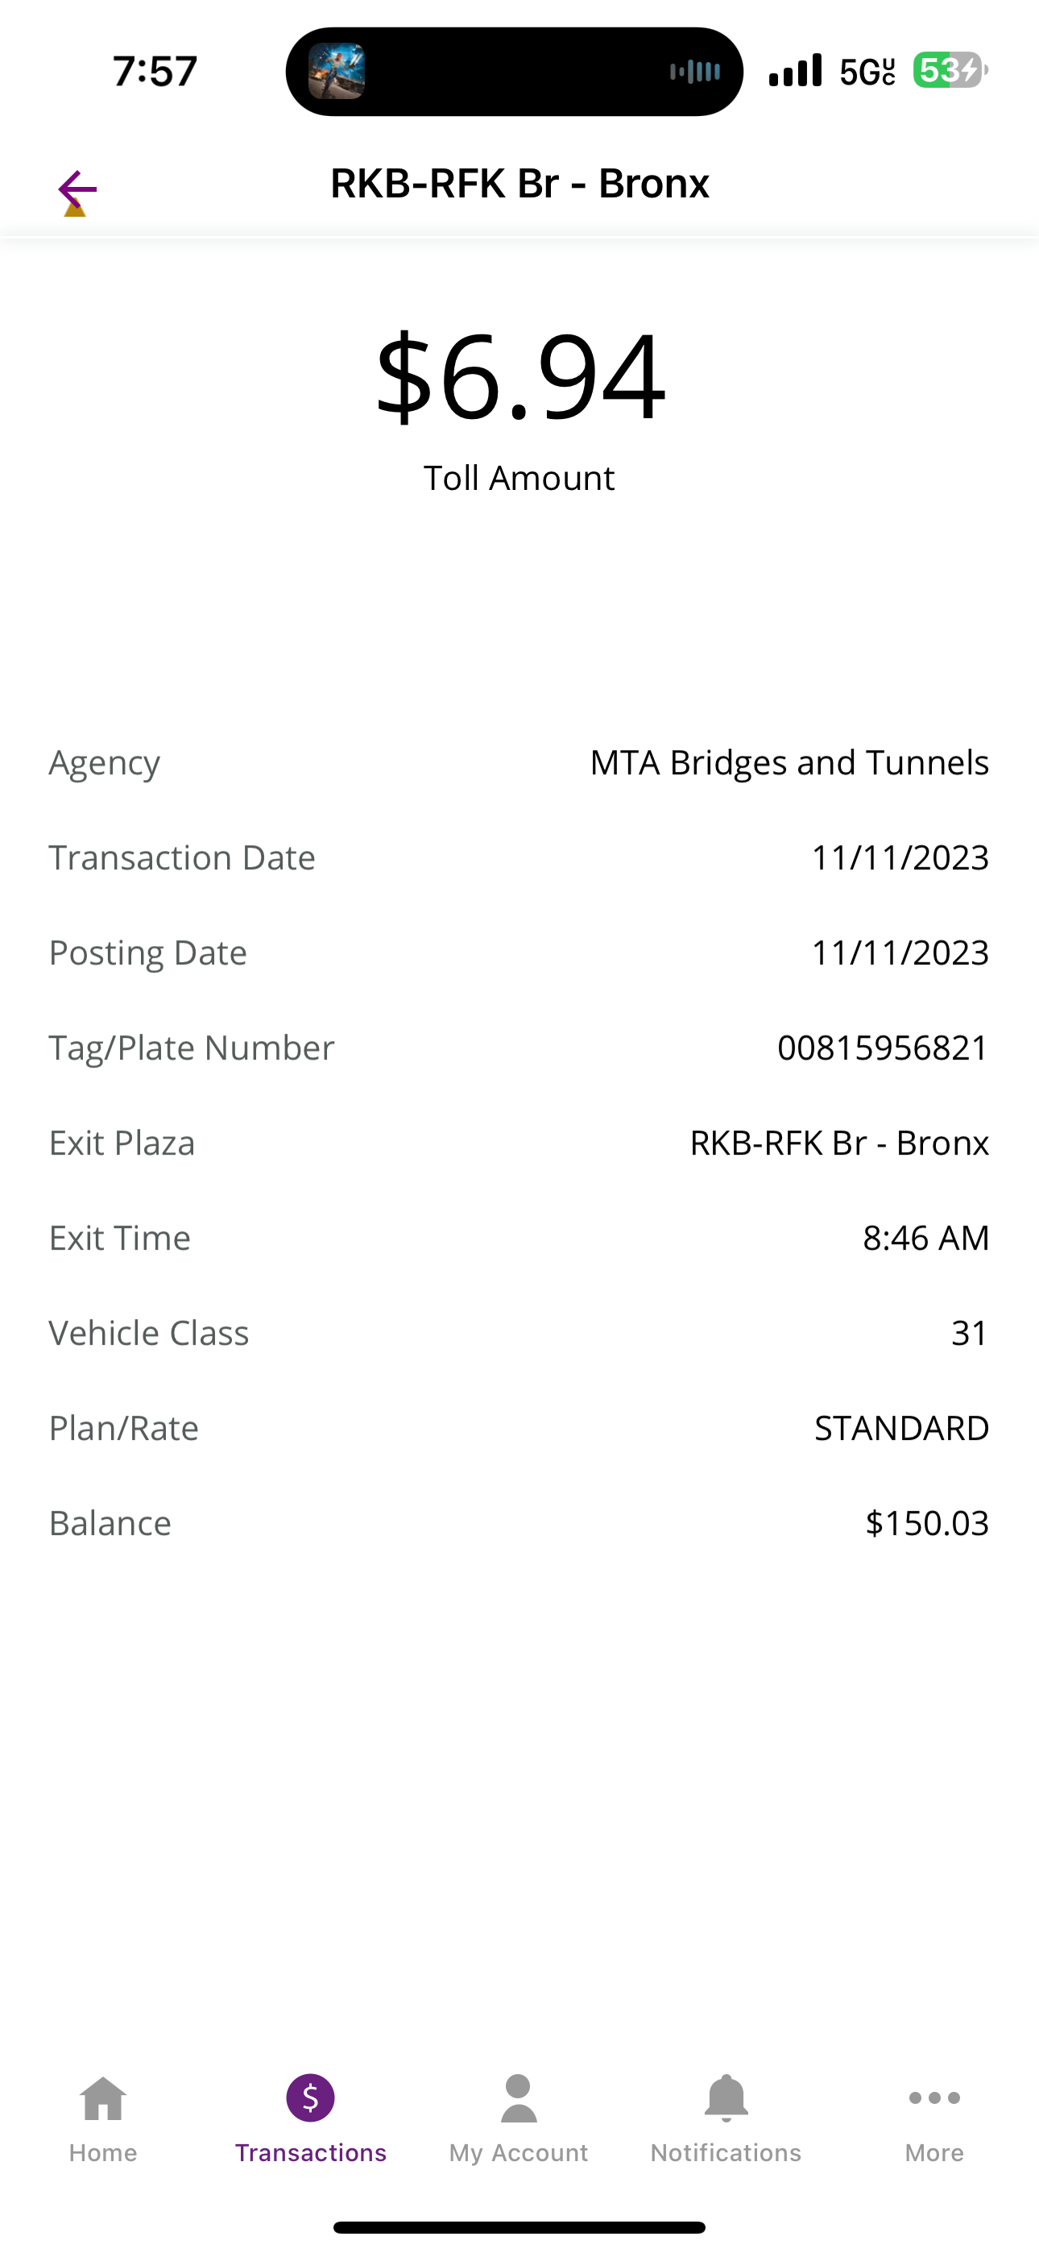Tap the cellular signal bars
The image size is (1039, 2253).
pyautogui.click(x=795, y=71)
